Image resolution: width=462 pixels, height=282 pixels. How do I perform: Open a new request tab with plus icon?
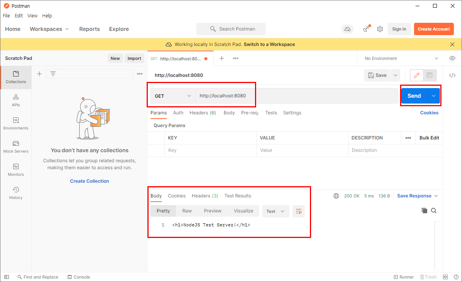[x=222, y=58]
